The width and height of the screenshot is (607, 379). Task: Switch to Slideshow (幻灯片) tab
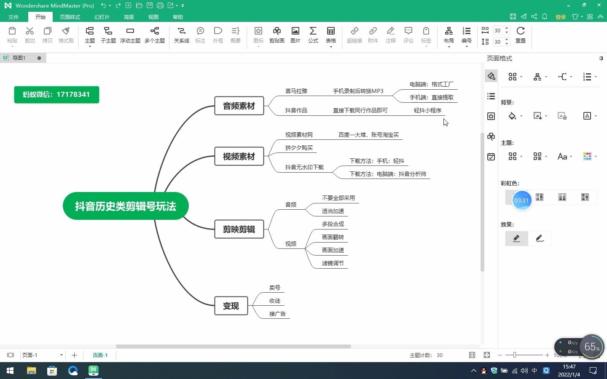coord(102,17)
